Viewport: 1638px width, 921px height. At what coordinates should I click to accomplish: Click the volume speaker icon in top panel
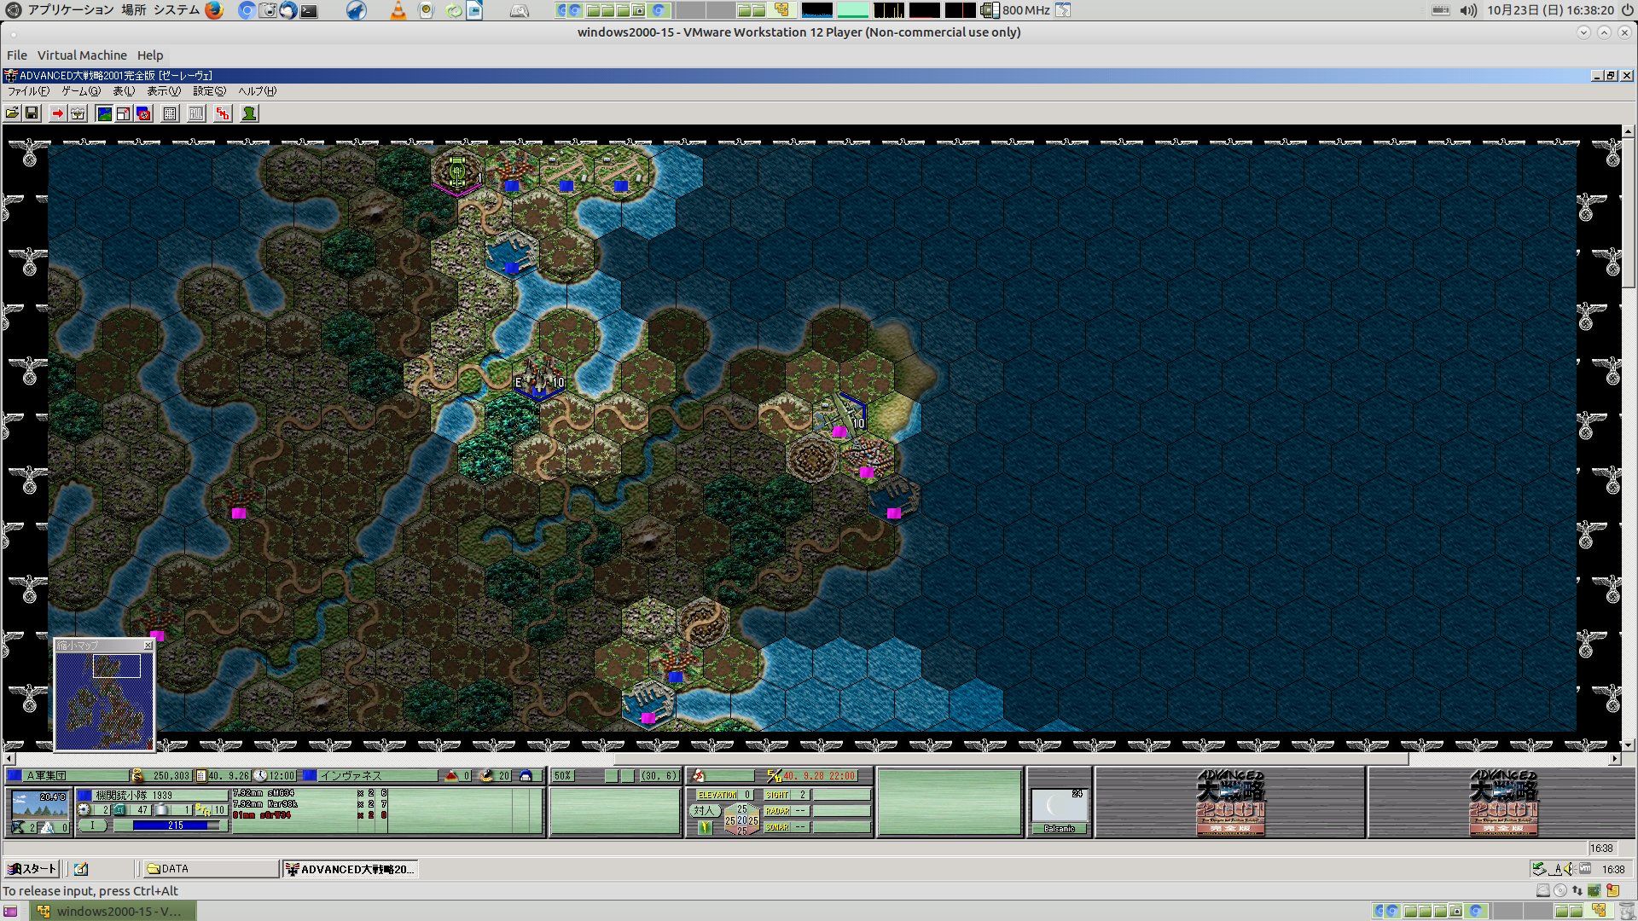click(x=1468, y=10)
